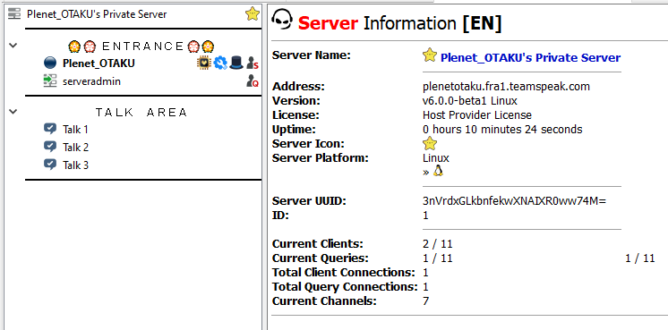668x330 pixels.
Task: Select the user Plenet_OTAKU in the tree
Action: click(98, 63)
